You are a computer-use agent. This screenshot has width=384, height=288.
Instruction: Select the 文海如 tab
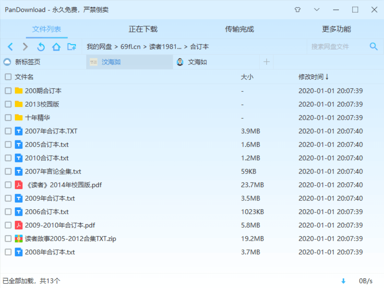(216, 62)
